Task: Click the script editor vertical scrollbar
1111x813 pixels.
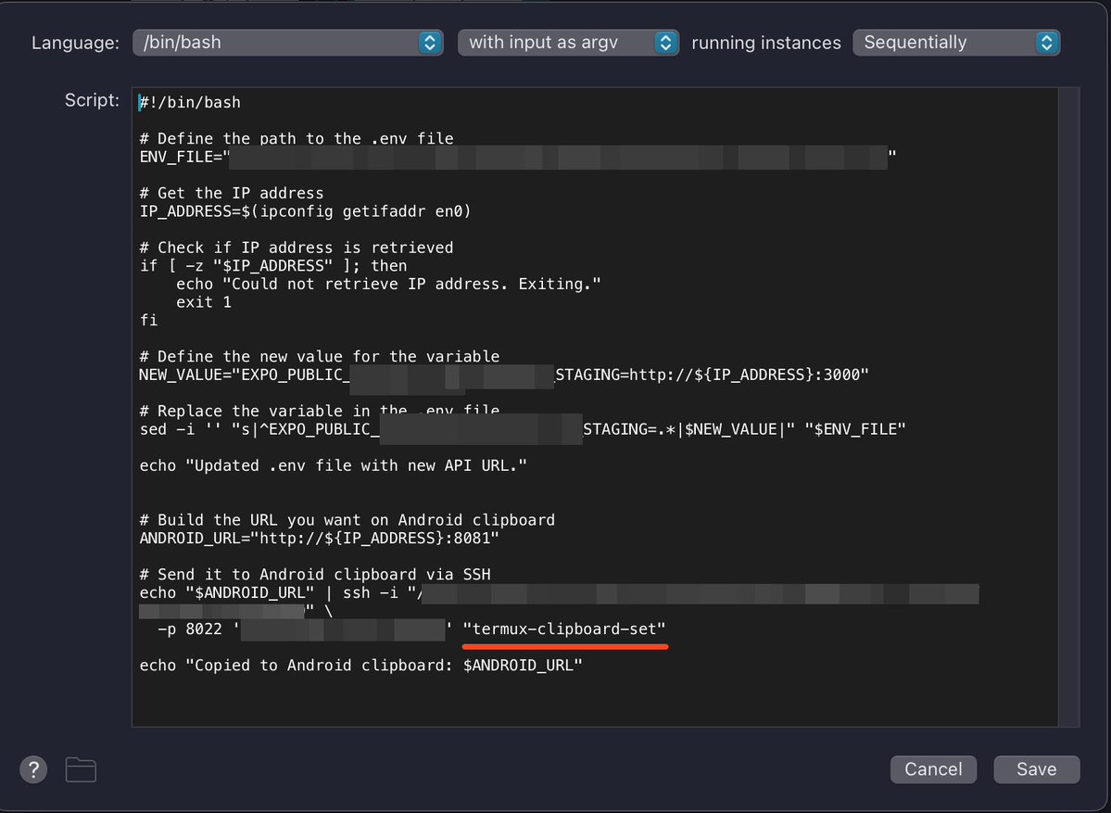Action: (x=1068, y=407)
